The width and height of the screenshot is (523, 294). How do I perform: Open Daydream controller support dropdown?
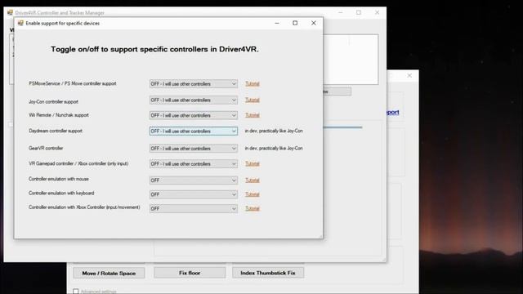194,131
